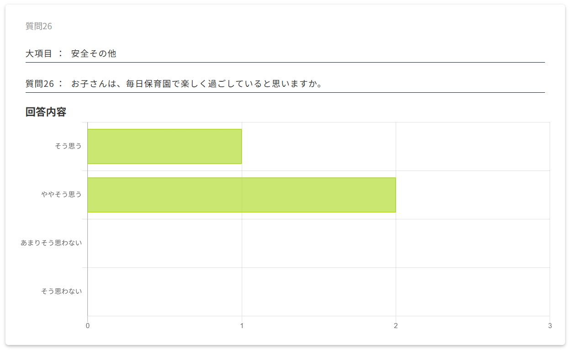Viewport: 571px width, 350px height.
Task: Click the empty あまりそう思わない chart row
Action: [318, 243]
